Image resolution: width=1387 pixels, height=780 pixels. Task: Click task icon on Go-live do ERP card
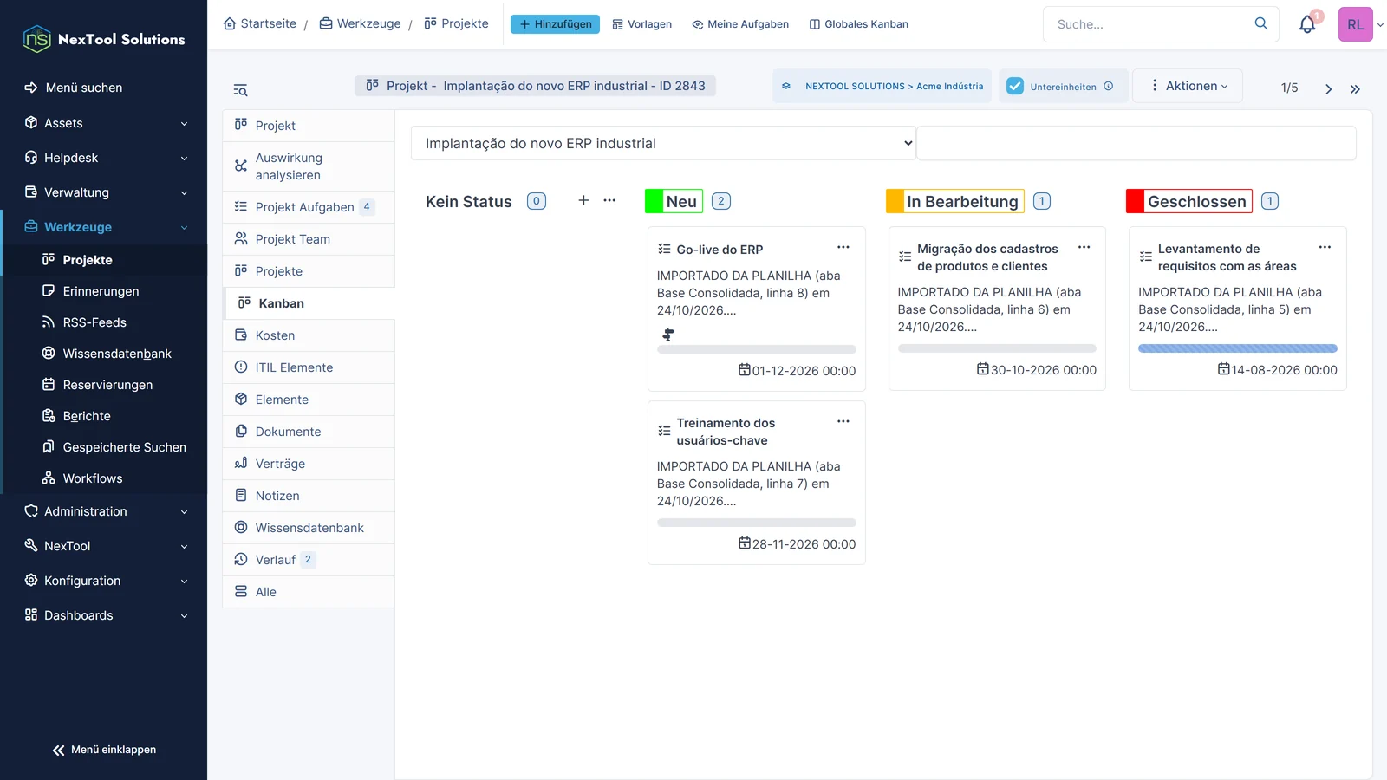coord(664,249)
